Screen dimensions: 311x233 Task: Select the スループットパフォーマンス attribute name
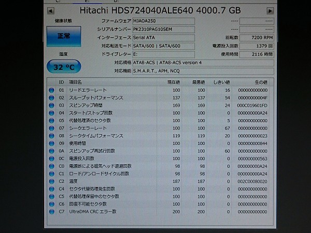(x=96, y=98)
